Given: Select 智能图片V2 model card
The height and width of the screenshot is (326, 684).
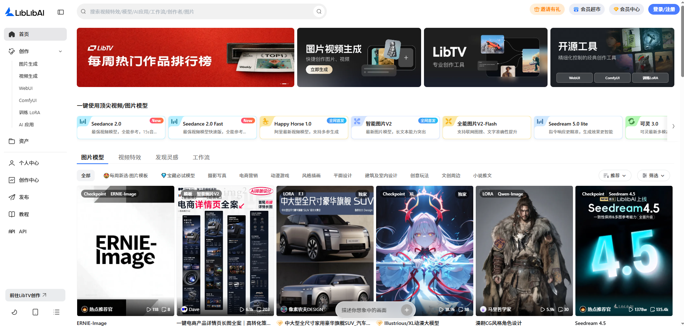Looking at the screenshot, I should [395, 127].
